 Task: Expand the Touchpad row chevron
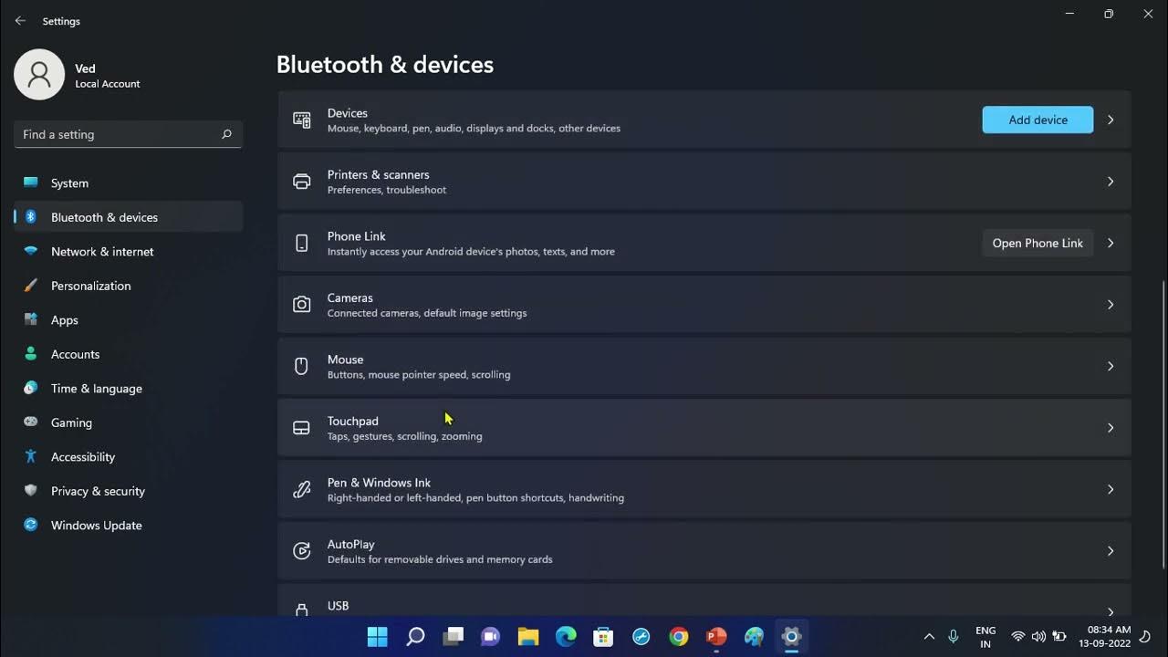(1111, 428)
